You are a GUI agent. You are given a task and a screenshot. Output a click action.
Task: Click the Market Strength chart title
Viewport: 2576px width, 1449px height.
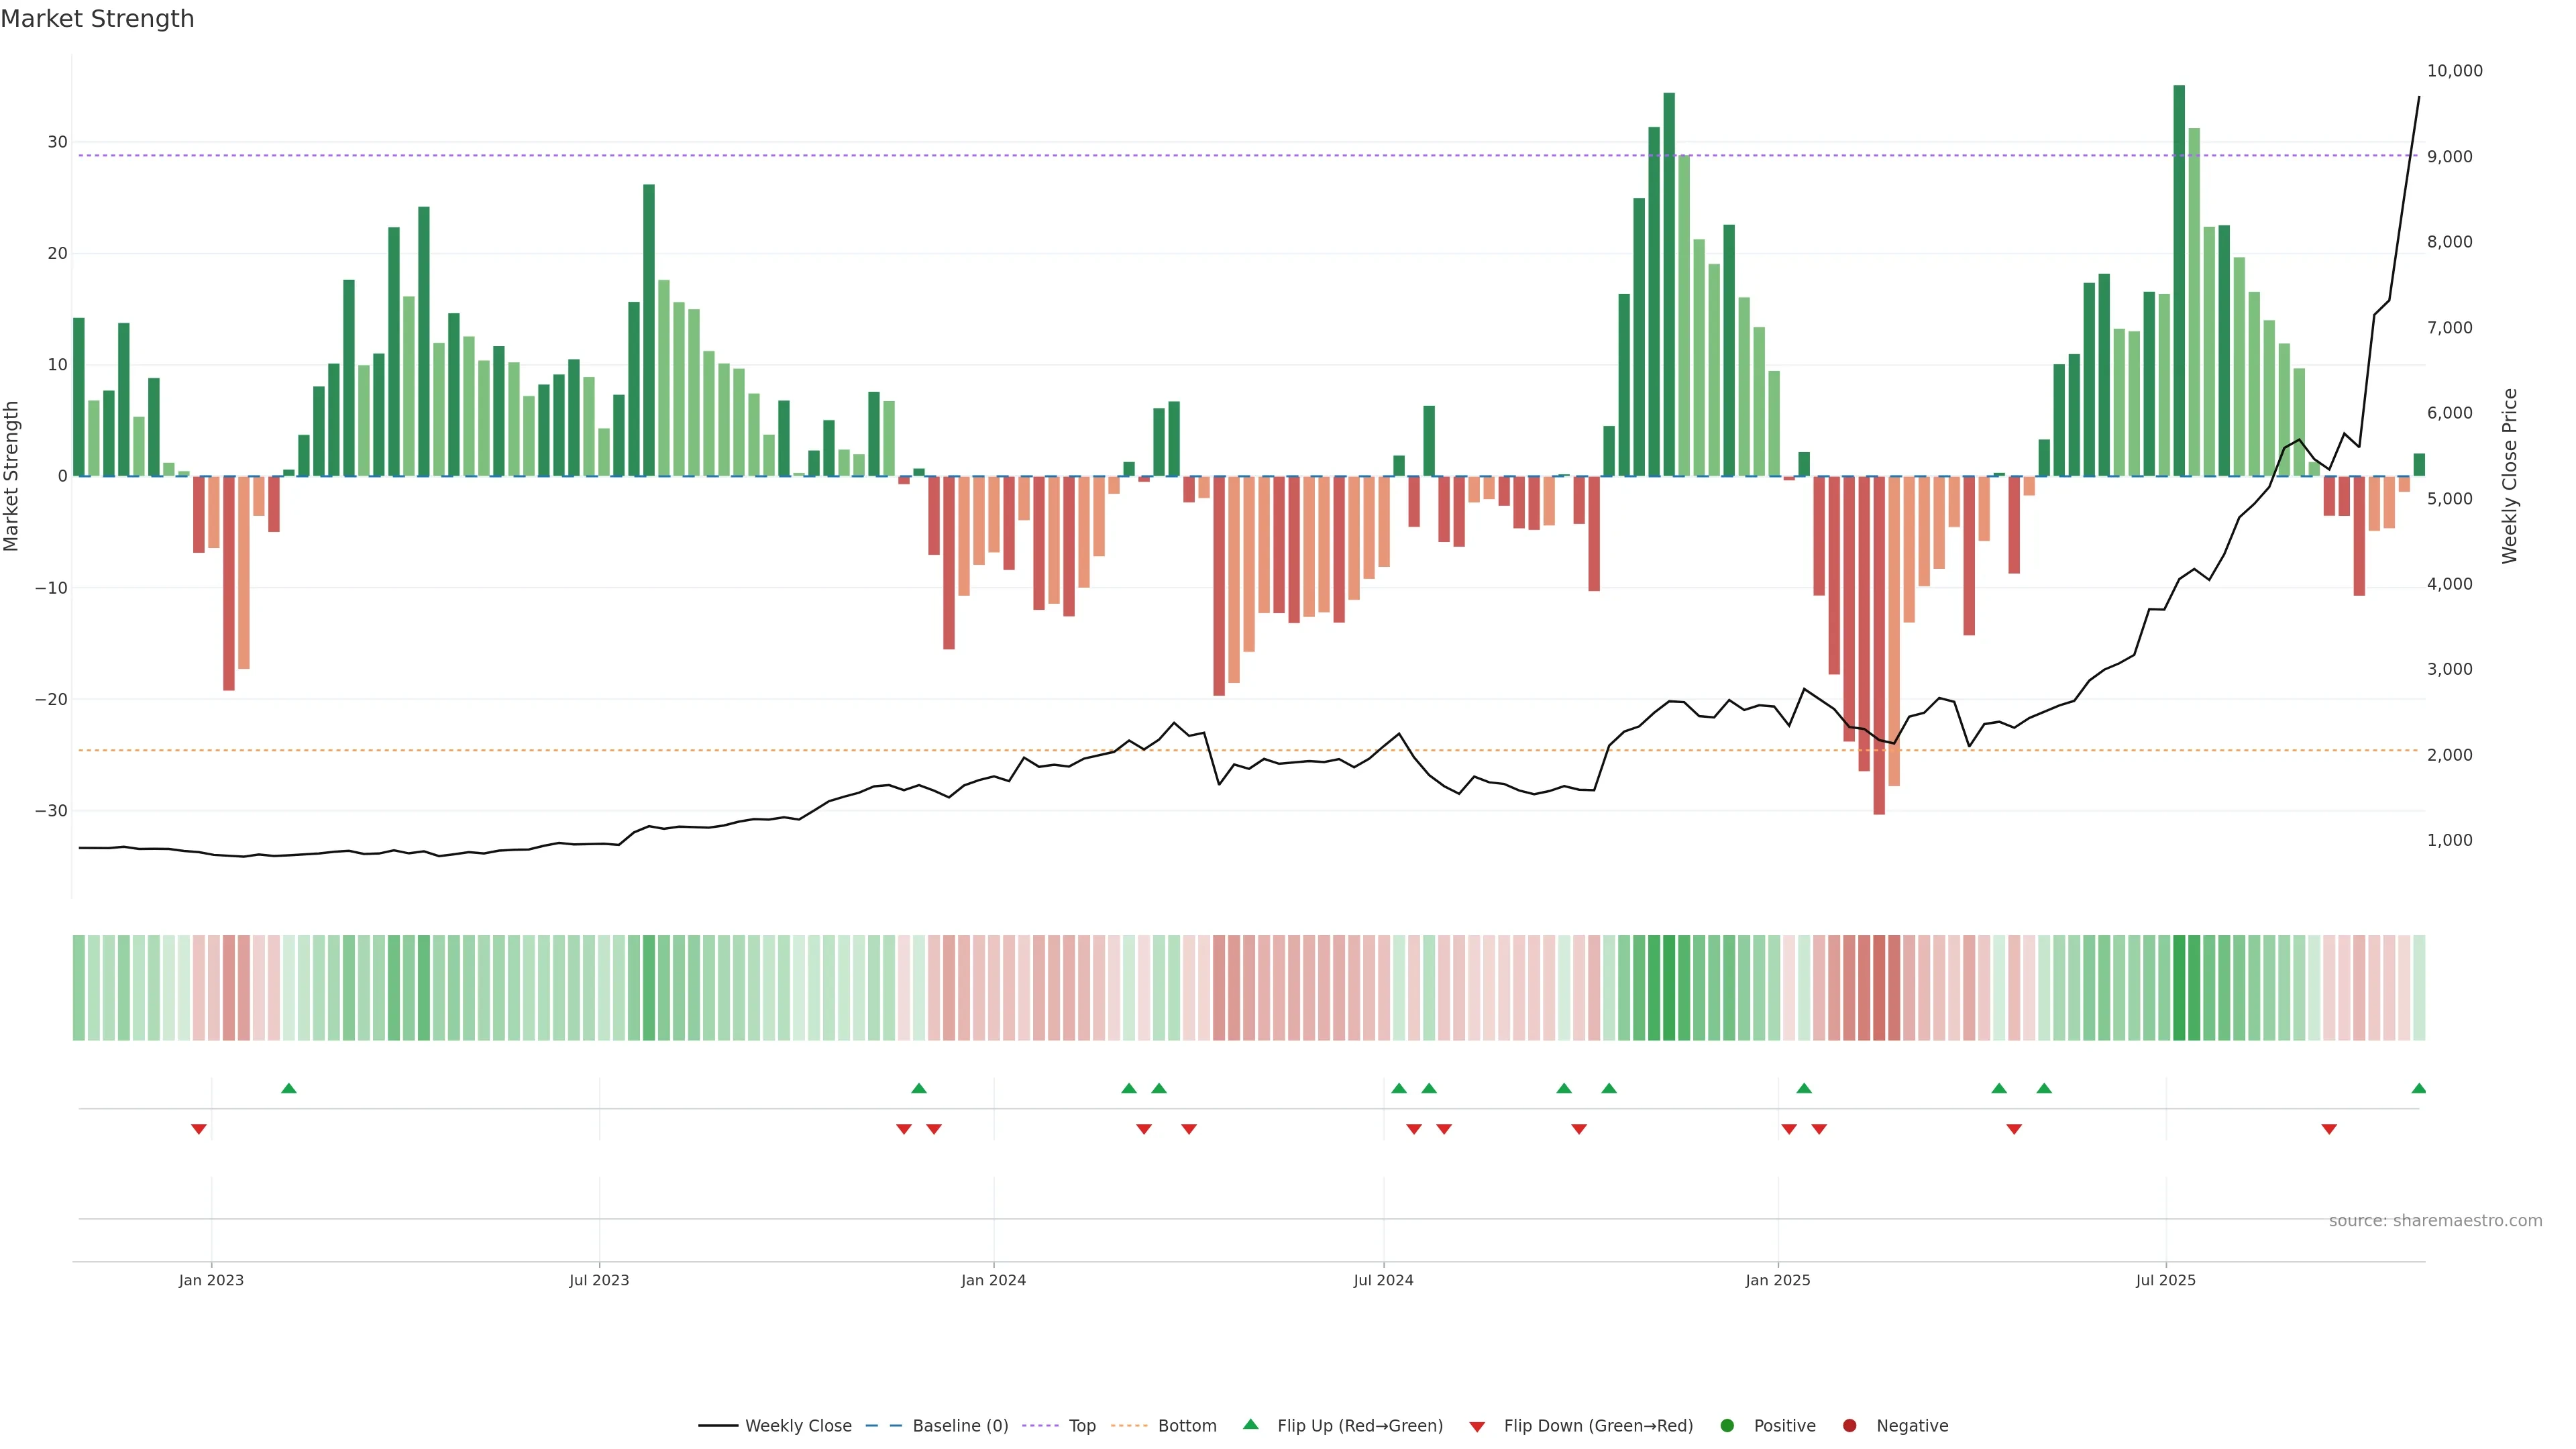(x=97, y=19)
